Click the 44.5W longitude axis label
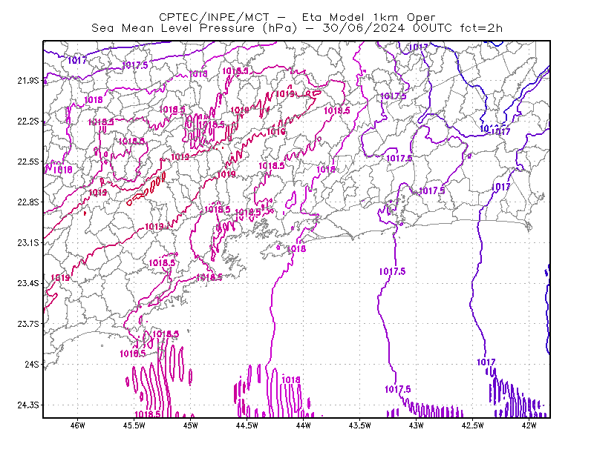594x458 pixels. 247,425
